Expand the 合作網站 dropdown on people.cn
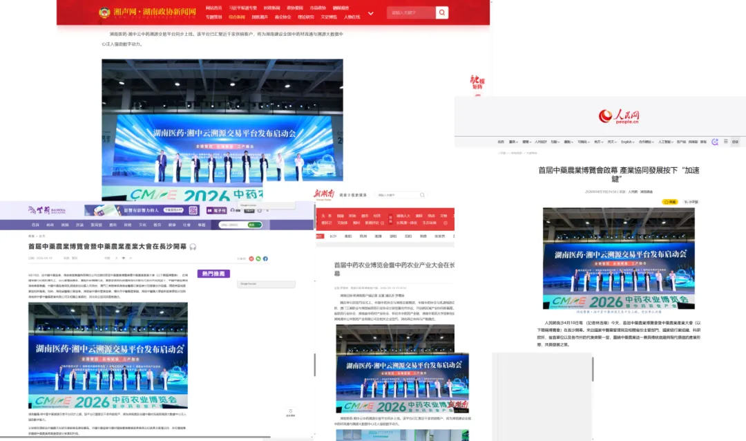The image size is (746, 441). coord(646,142)
